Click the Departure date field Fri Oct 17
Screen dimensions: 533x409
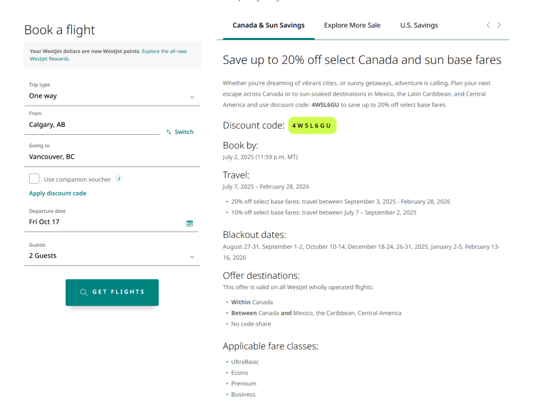point(104,222)
